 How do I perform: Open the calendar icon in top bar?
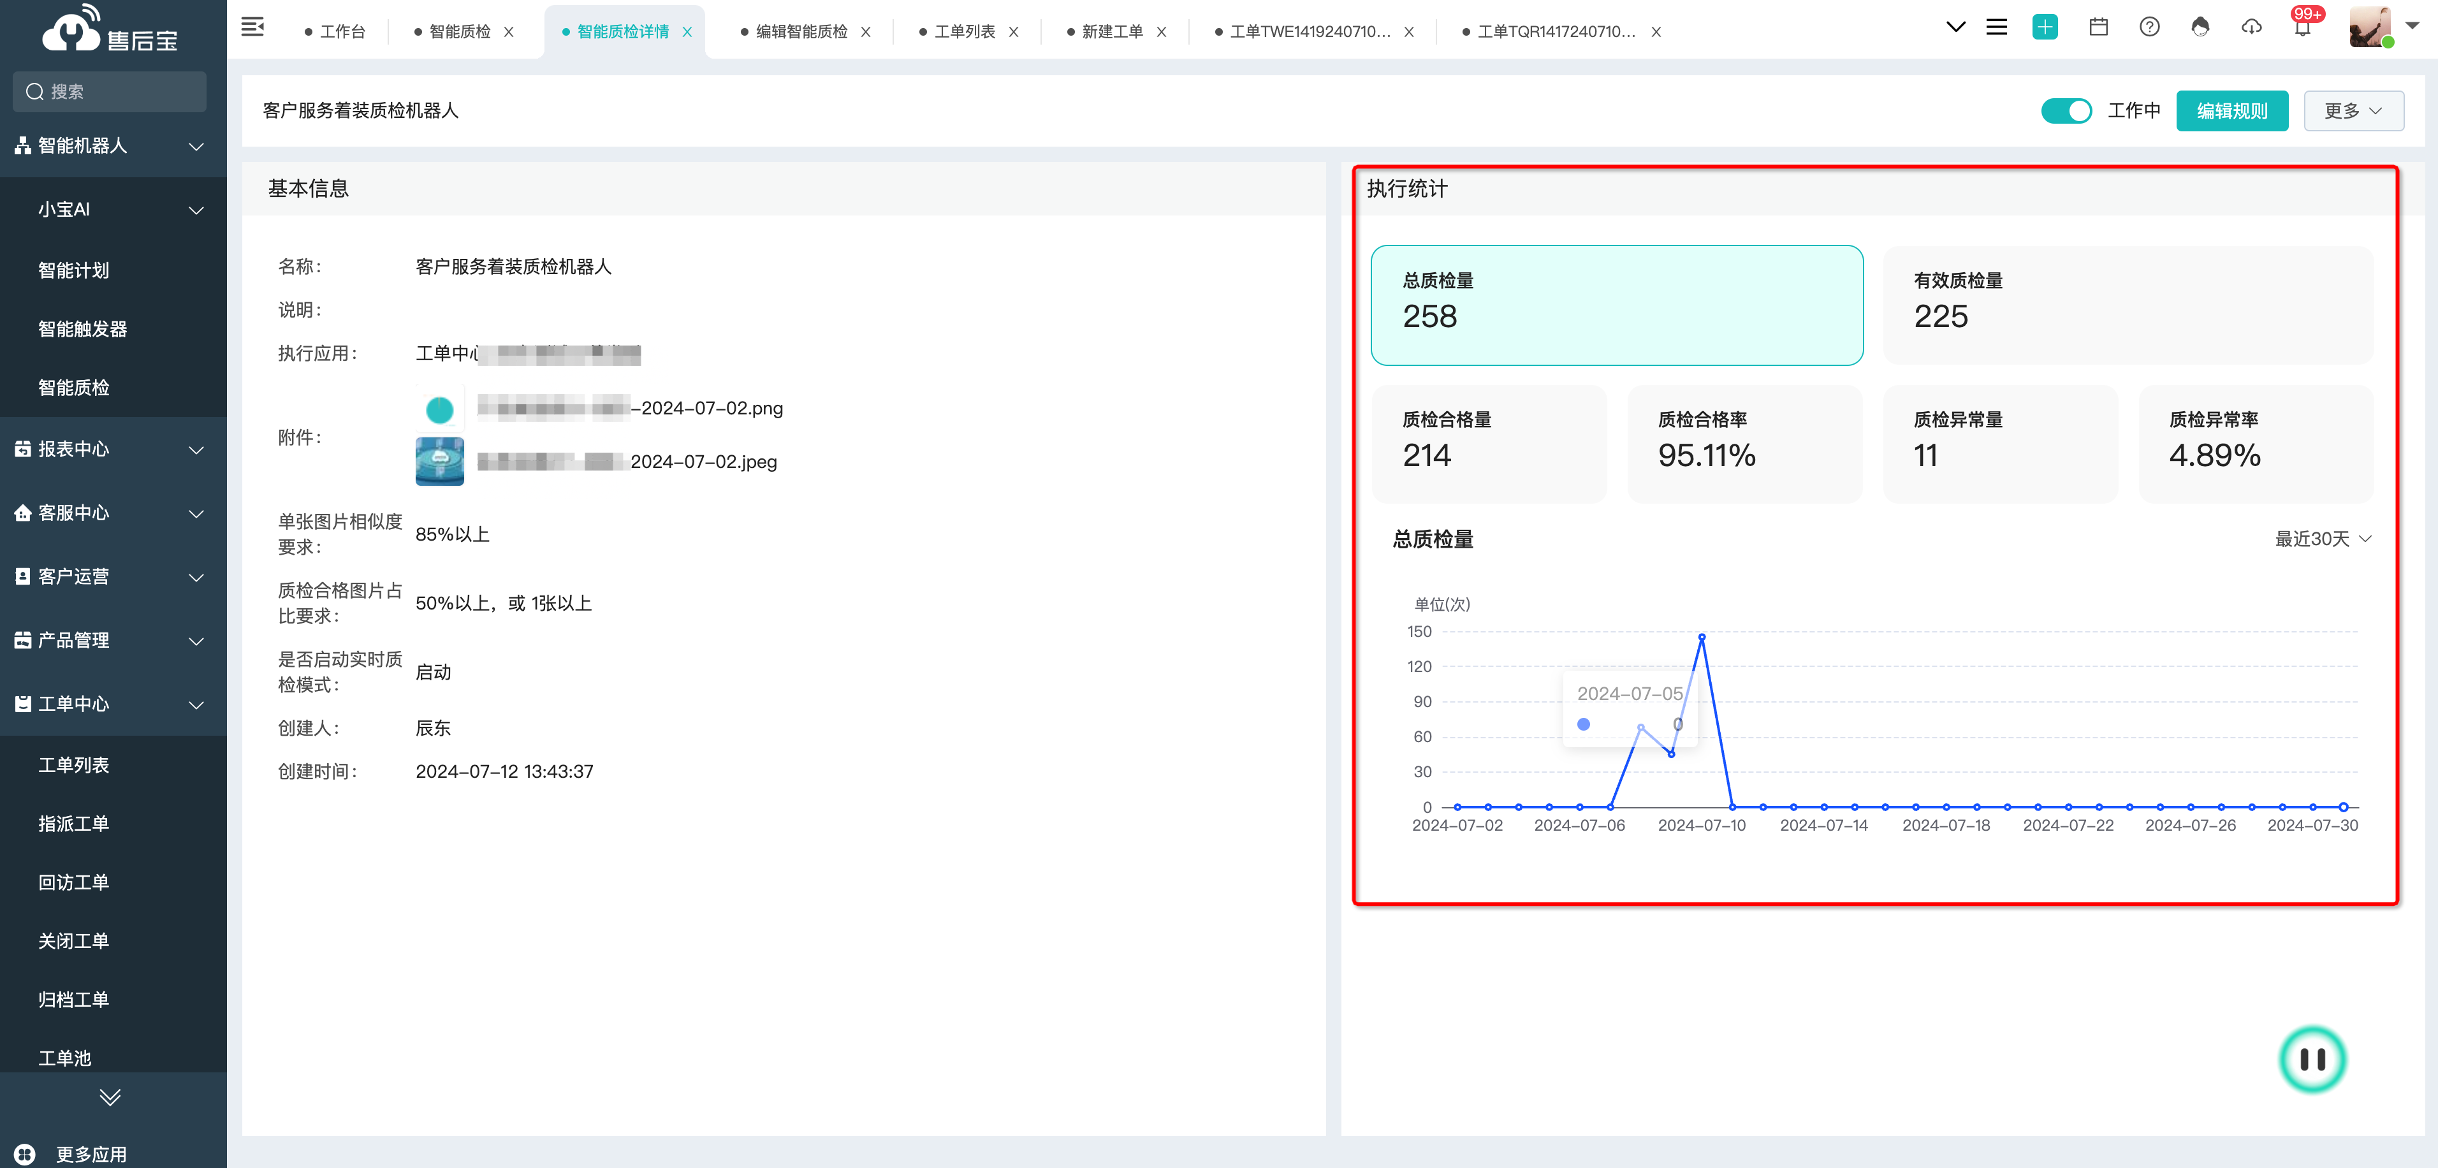click(x=2098, y=27)
